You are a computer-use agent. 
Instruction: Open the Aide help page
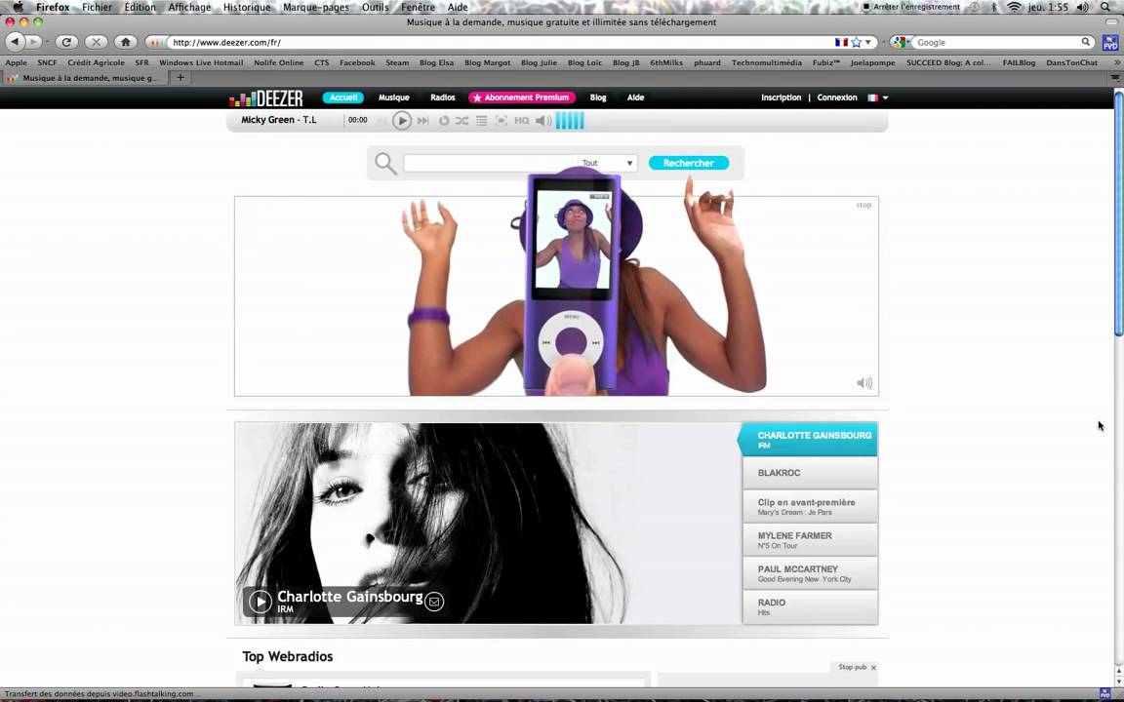click(635, 97)
